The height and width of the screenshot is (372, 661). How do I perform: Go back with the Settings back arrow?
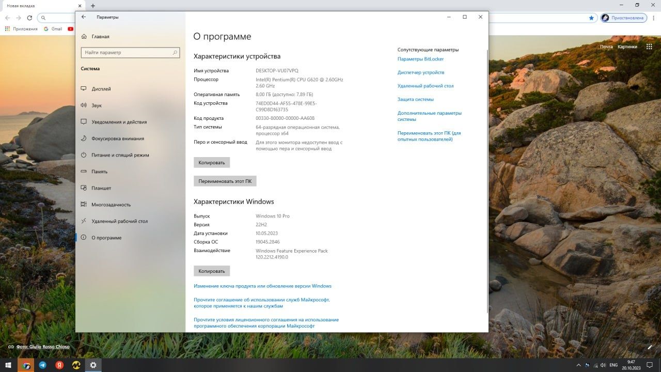pos(84,17)
